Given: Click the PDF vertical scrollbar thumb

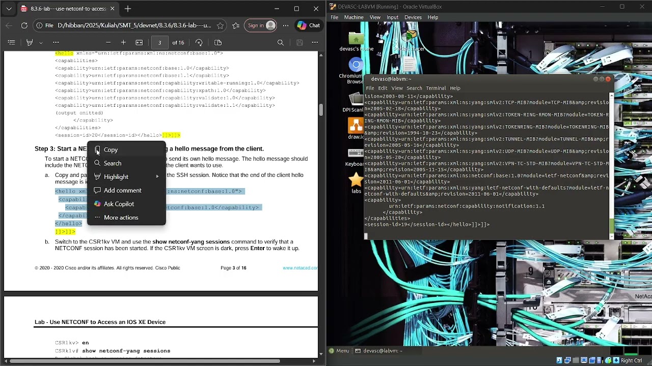Looking at the screenshot, I should (321, 109).
